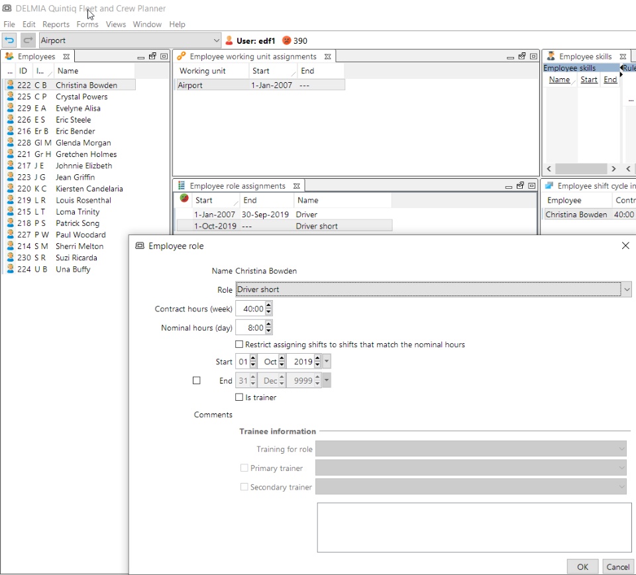The height and width of the screenshot is (575, 636).
Task: Click the red angry face alert icon
Action: click(x=287, y=40)
